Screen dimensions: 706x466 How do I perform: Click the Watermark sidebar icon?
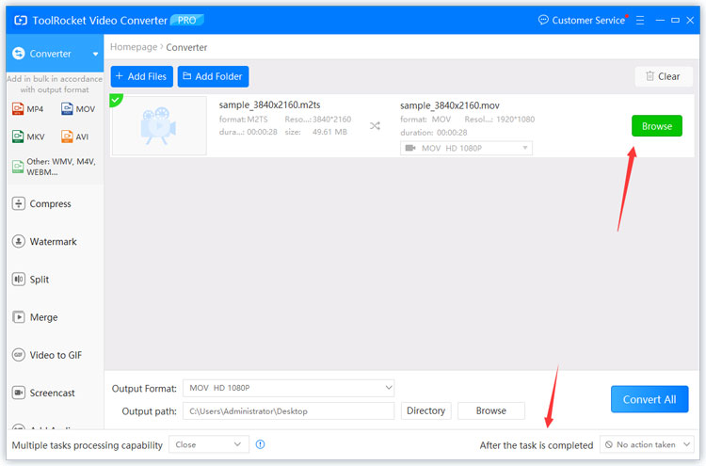click(19, 241)
